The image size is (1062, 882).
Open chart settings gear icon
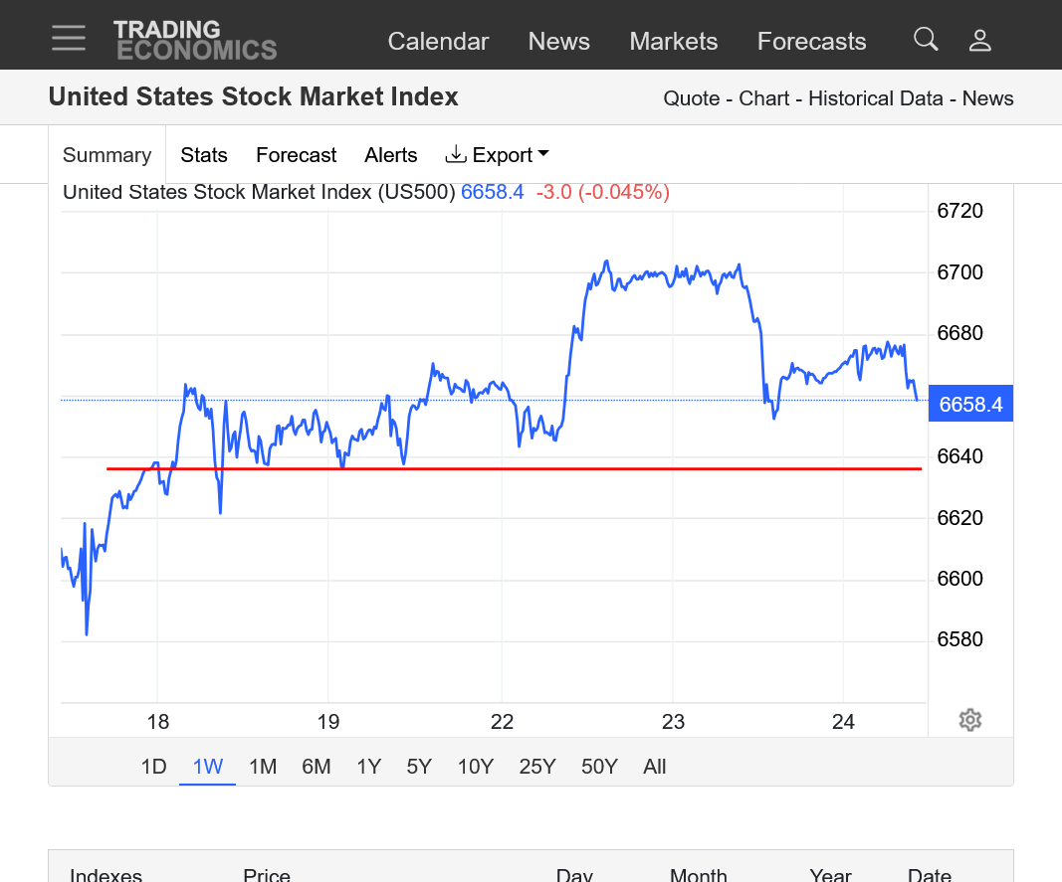[x=970, y=720]
